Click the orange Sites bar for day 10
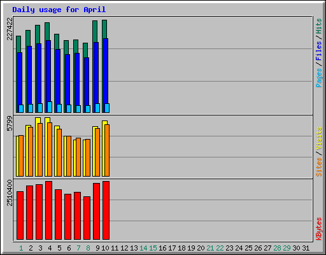The image size is (326, 255). click(x=107, y=150)
